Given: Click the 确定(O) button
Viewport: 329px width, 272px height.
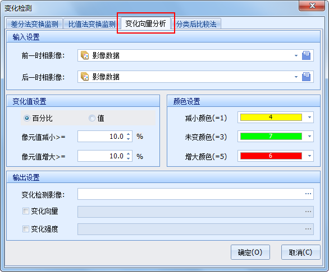Looking at the screenshot, I should tap(250, 252).
